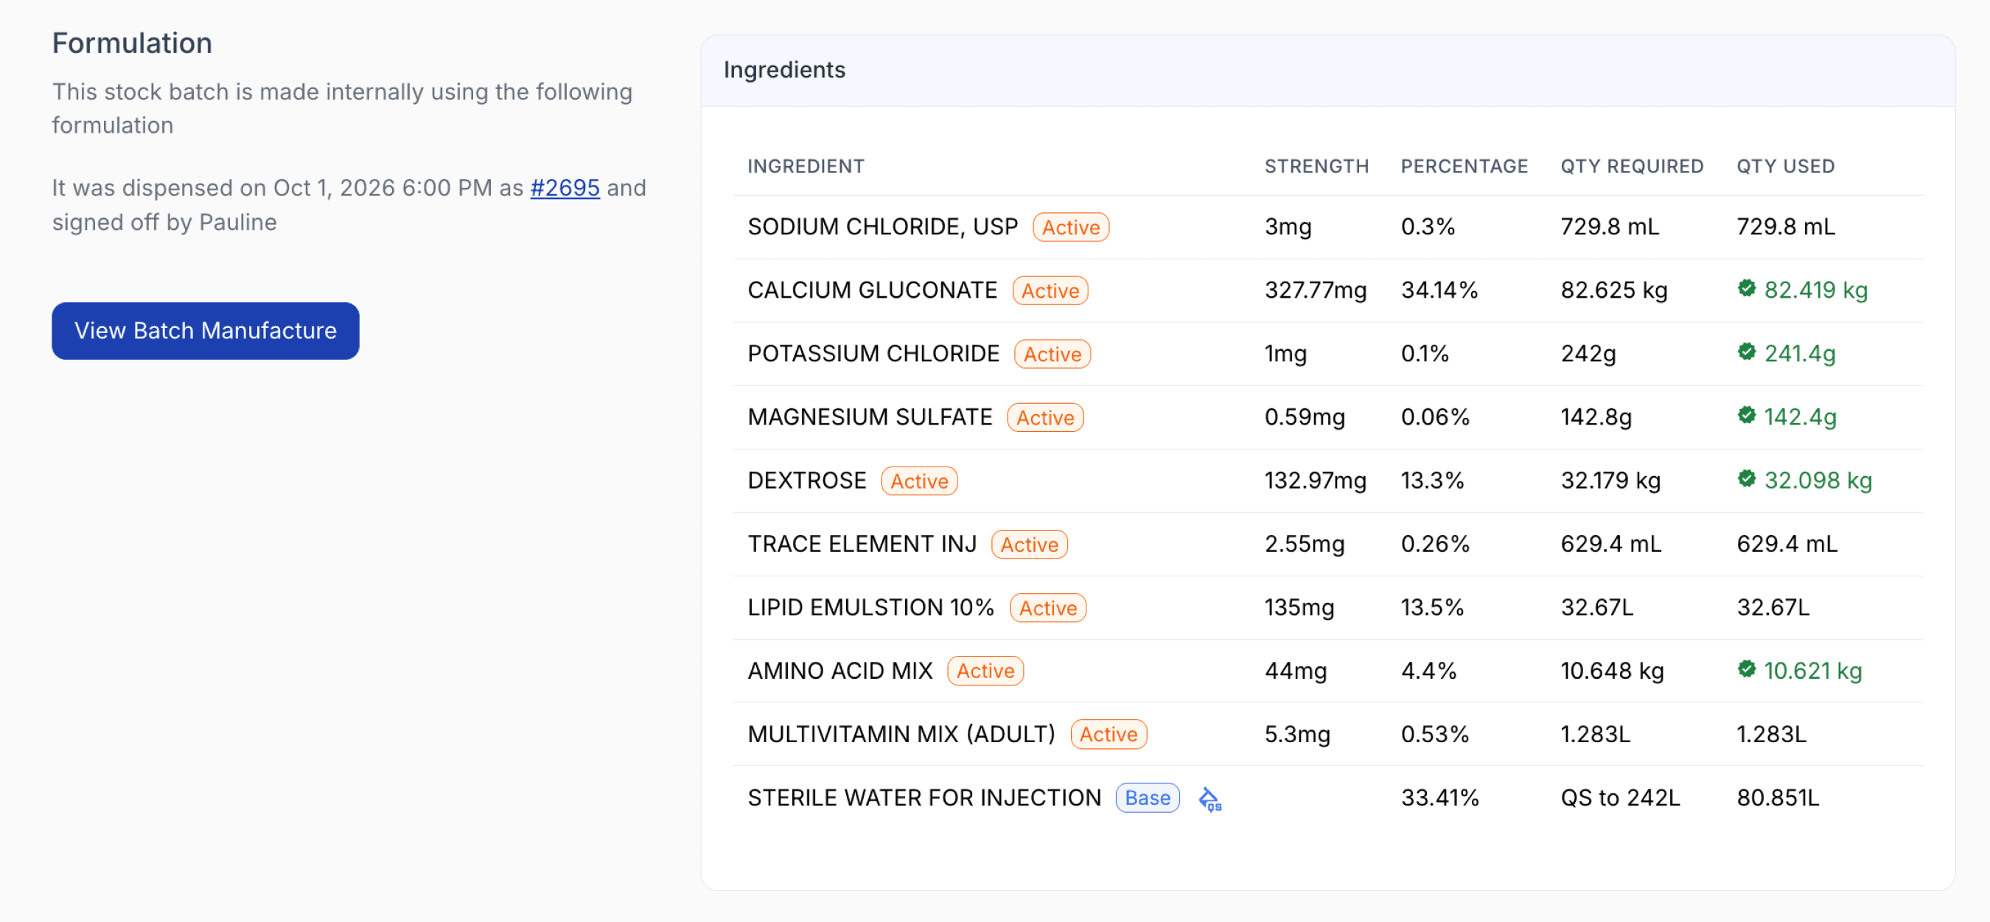Select the DEXTROSE ingredient name

click(807, 481)
